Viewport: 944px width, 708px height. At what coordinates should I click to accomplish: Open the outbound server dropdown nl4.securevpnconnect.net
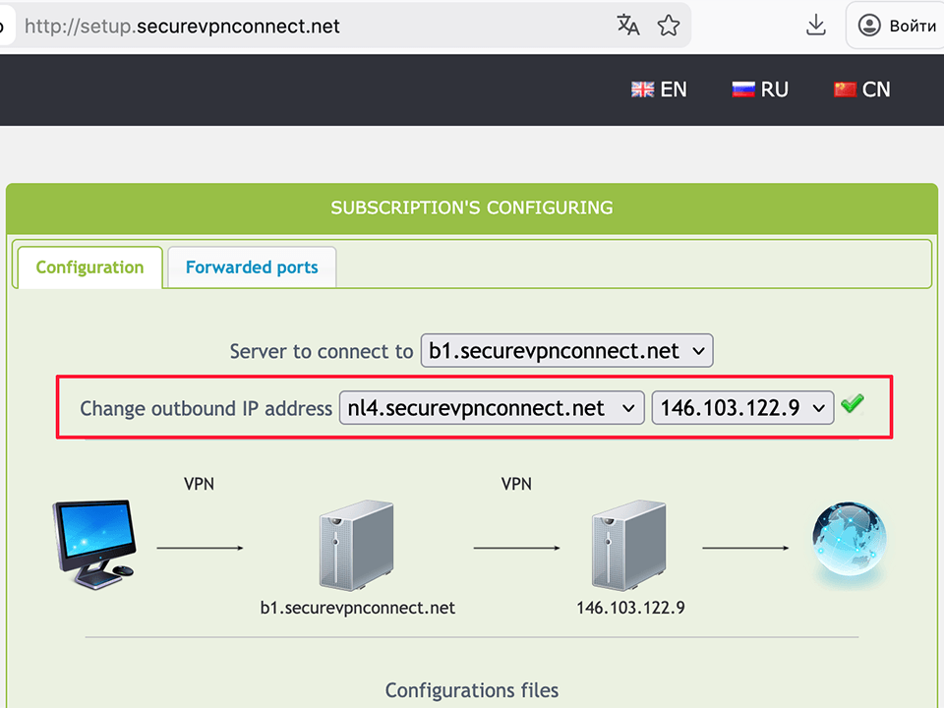tap(491, 407)
